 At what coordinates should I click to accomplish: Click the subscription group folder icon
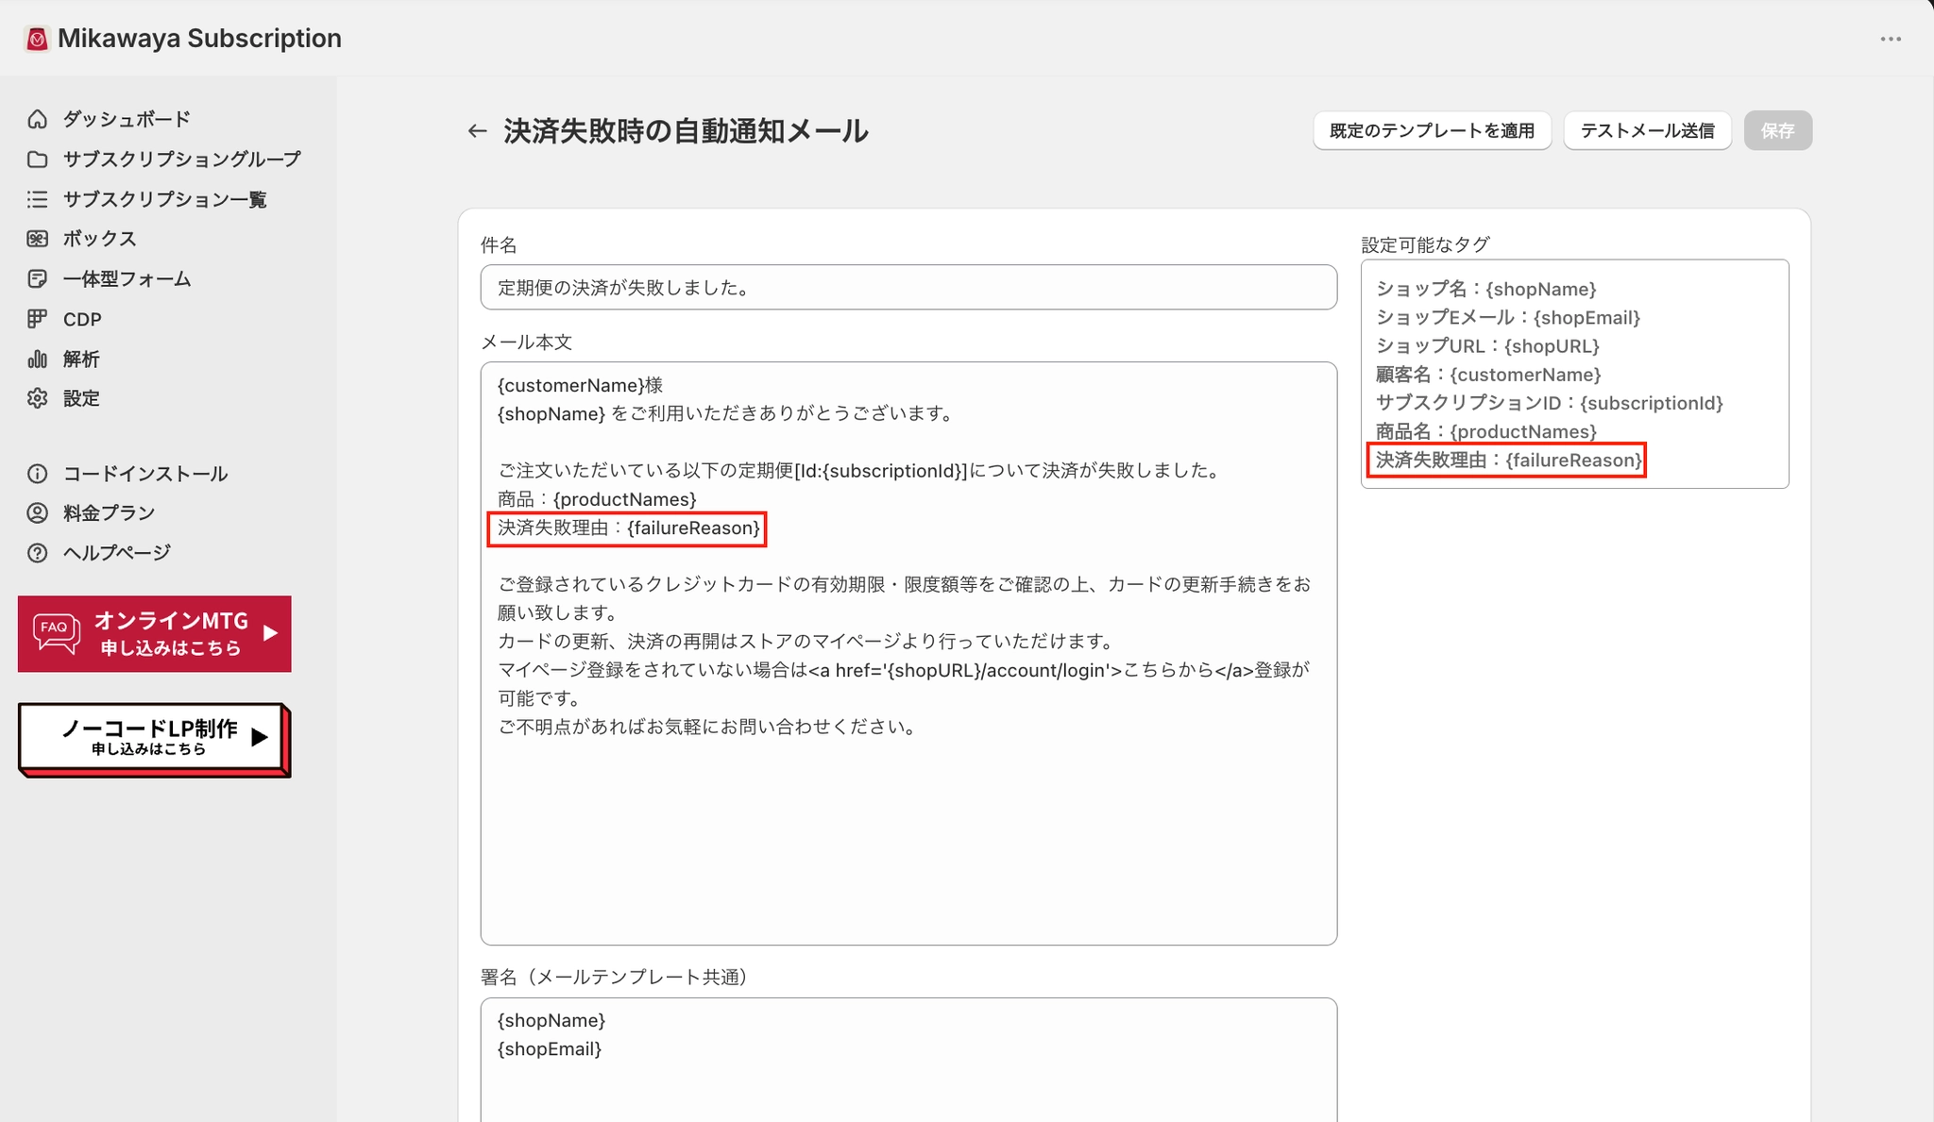click(37, 159)
